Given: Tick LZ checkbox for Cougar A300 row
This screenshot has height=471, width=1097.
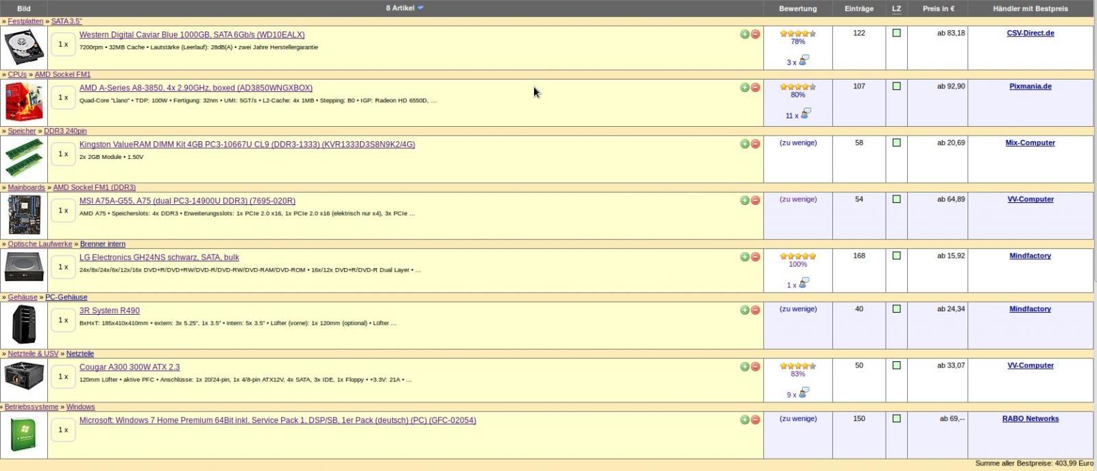Looking at the screenshot, I should click(896, 365).
